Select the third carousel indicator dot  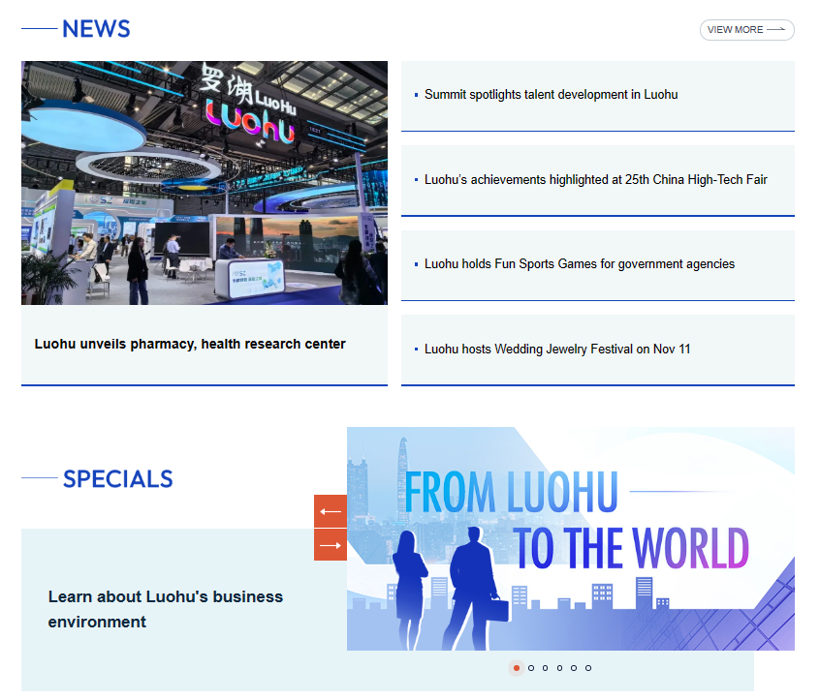[x=546, y=668]
